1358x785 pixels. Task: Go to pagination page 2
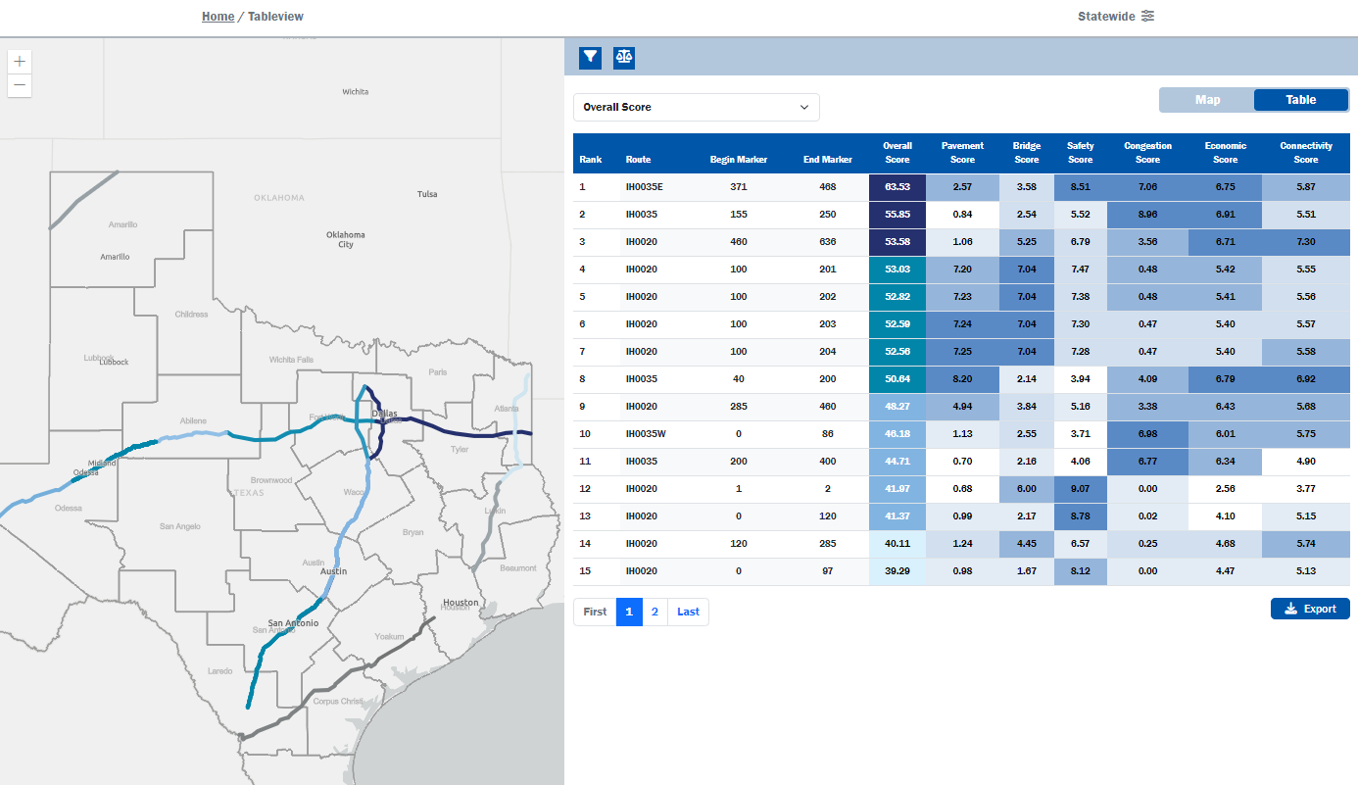click(x=655, y=612)
